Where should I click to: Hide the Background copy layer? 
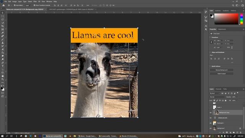click(211, 112)
